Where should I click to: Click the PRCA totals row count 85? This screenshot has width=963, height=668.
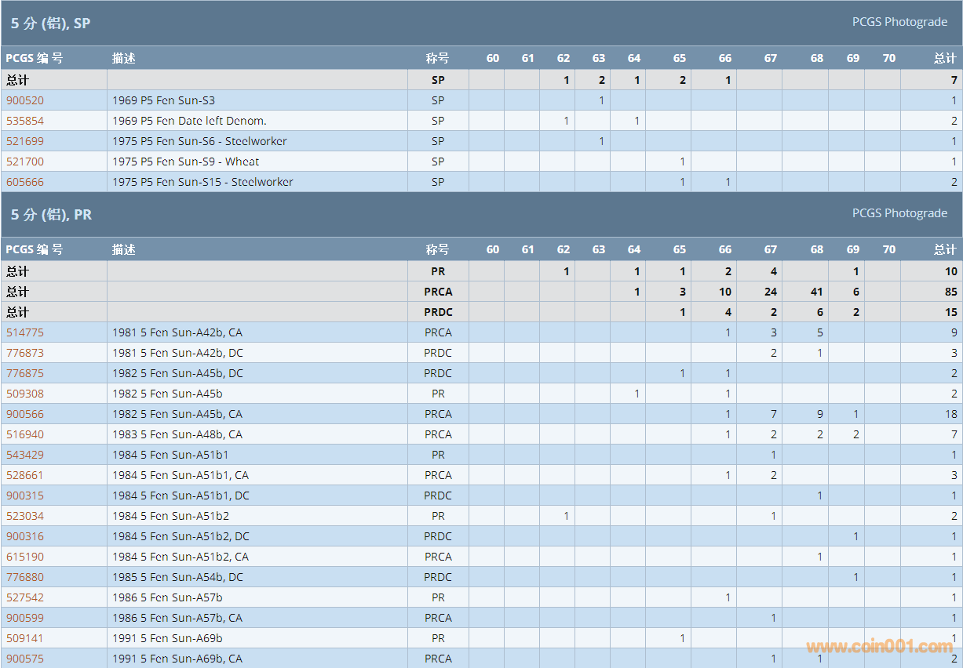(950, 292)
